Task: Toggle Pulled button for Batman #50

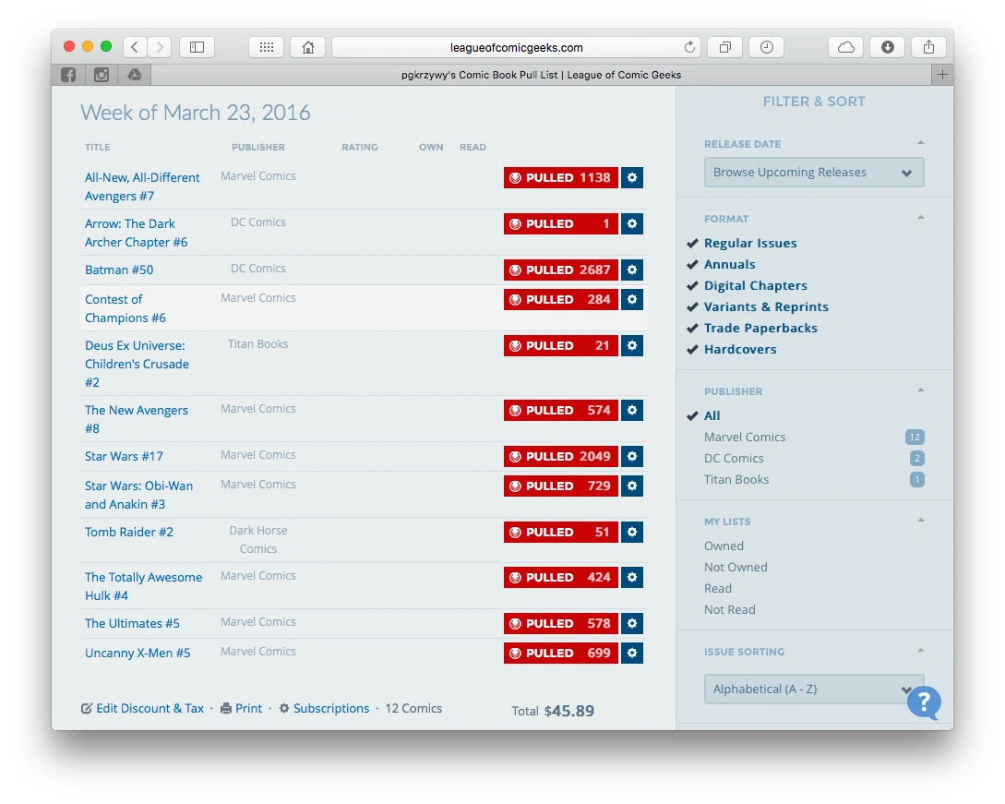Action: pyautogui.click(x=561, y=270)
